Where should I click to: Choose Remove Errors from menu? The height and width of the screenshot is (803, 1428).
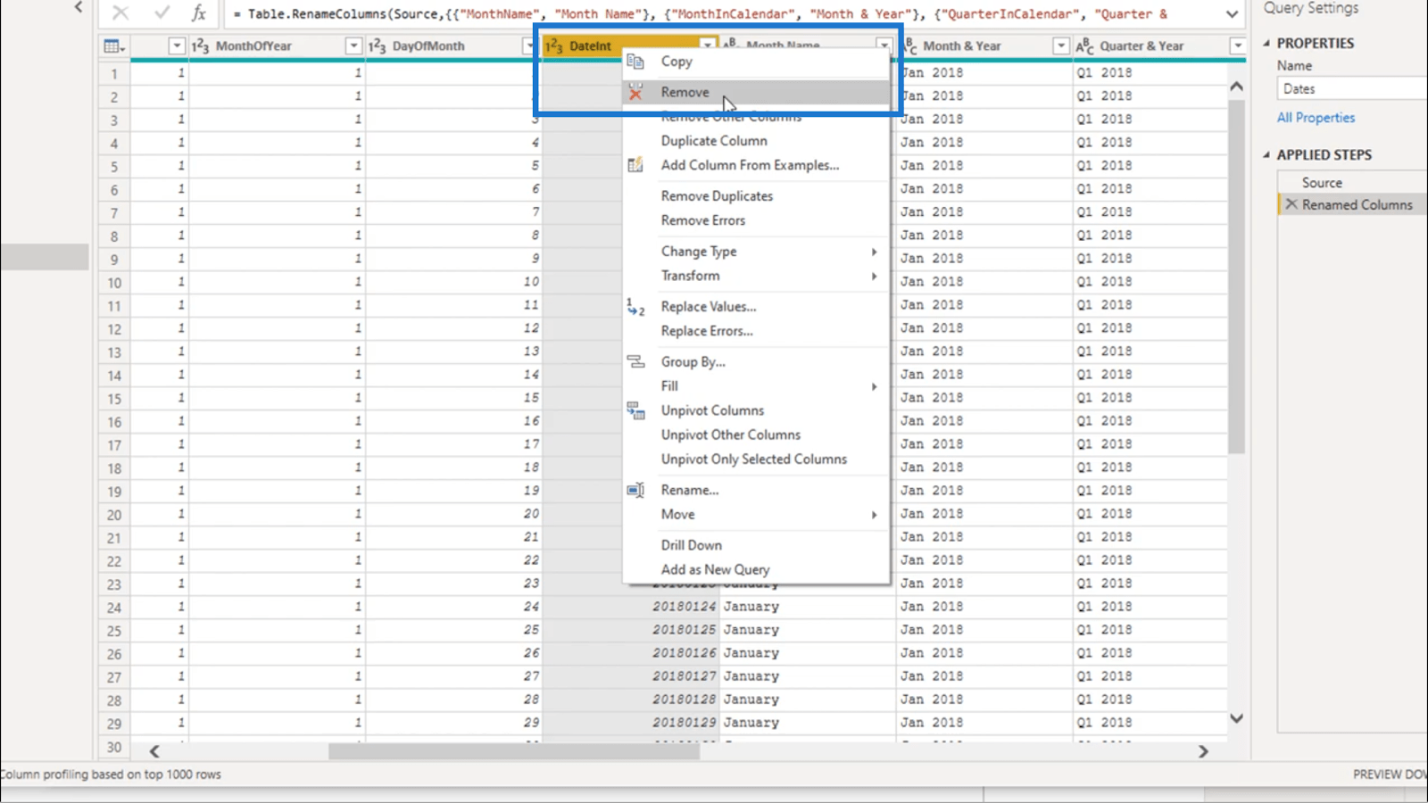point(702,220)
